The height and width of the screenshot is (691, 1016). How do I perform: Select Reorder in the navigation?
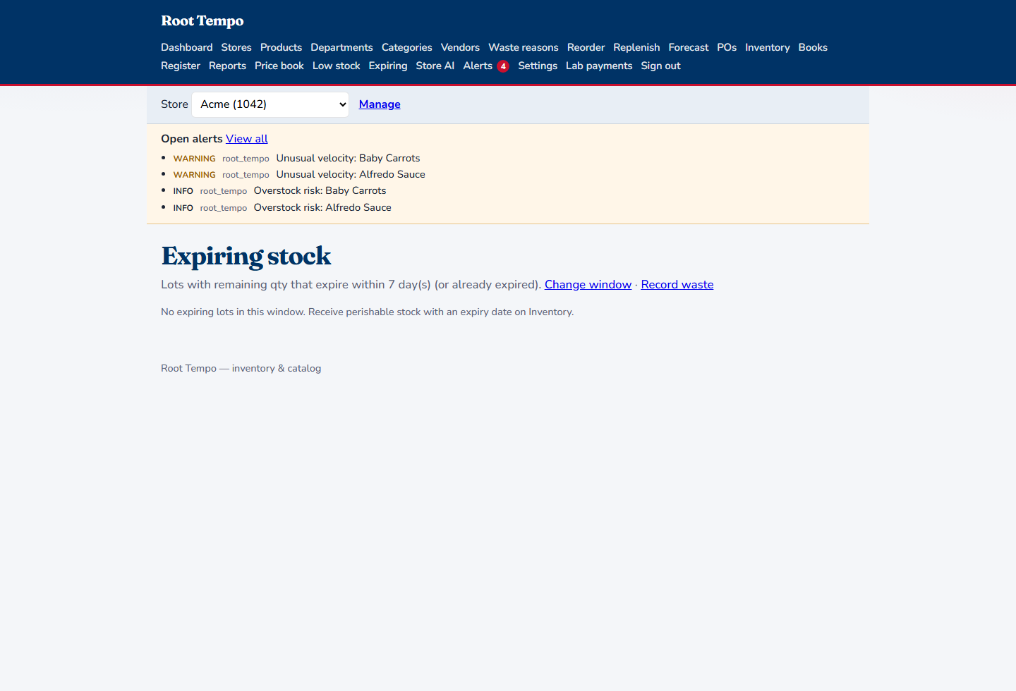pos(586,47)
